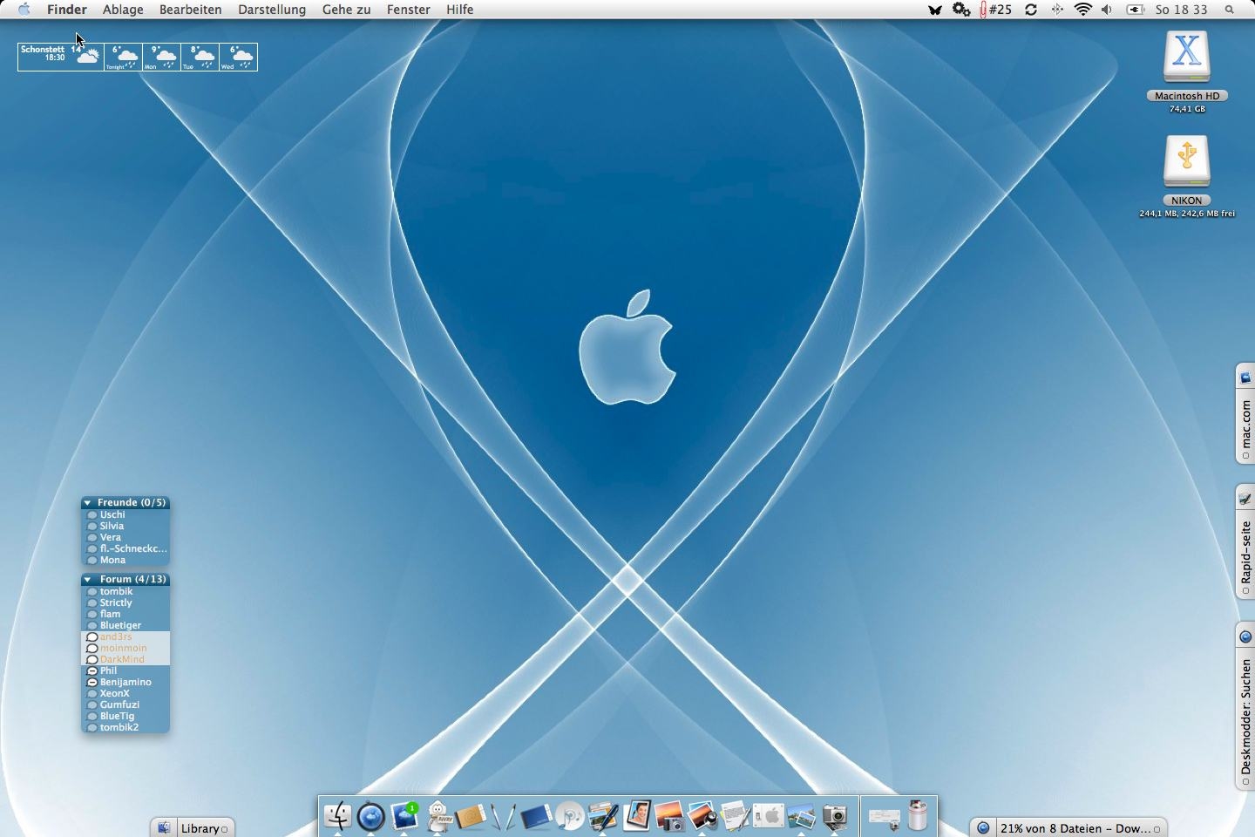Click the Tonight forecast in weather widget
Viewport: 1255px width, 837px height.
[123, 57]
